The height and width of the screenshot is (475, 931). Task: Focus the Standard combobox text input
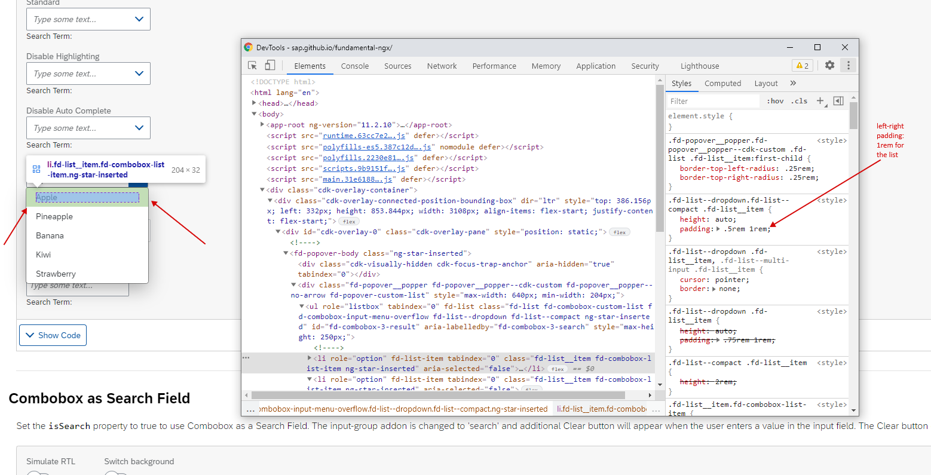tap(78, 19)
